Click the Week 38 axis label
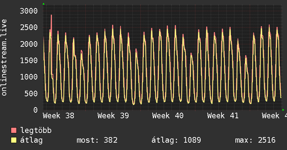This screenshot has height=150, width=287. tap(59, 116)
